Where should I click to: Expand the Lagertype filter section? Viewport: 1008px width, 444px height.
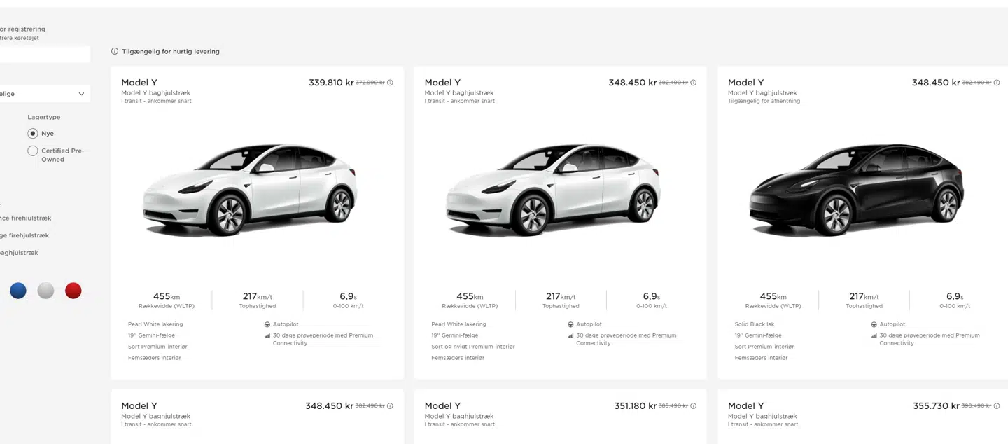click(43, 117)
